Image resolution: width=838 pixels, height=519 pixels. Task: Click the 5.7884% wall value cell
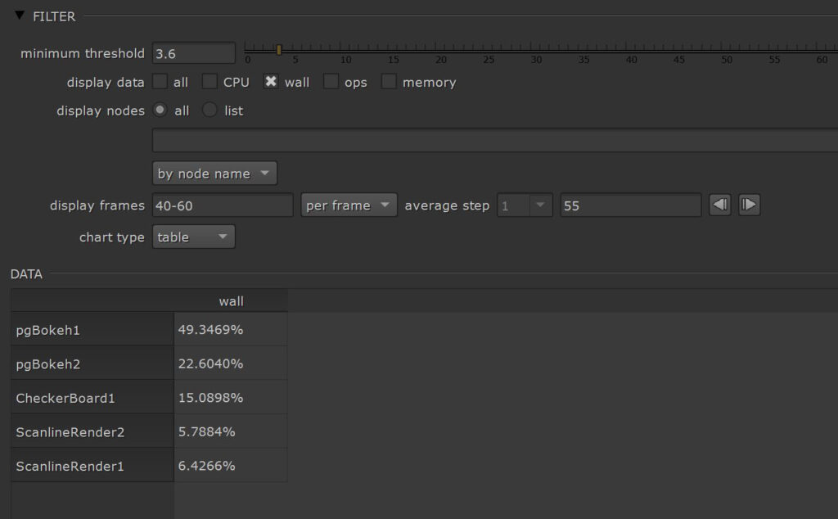pyautogui.click(x=231, y=432)
